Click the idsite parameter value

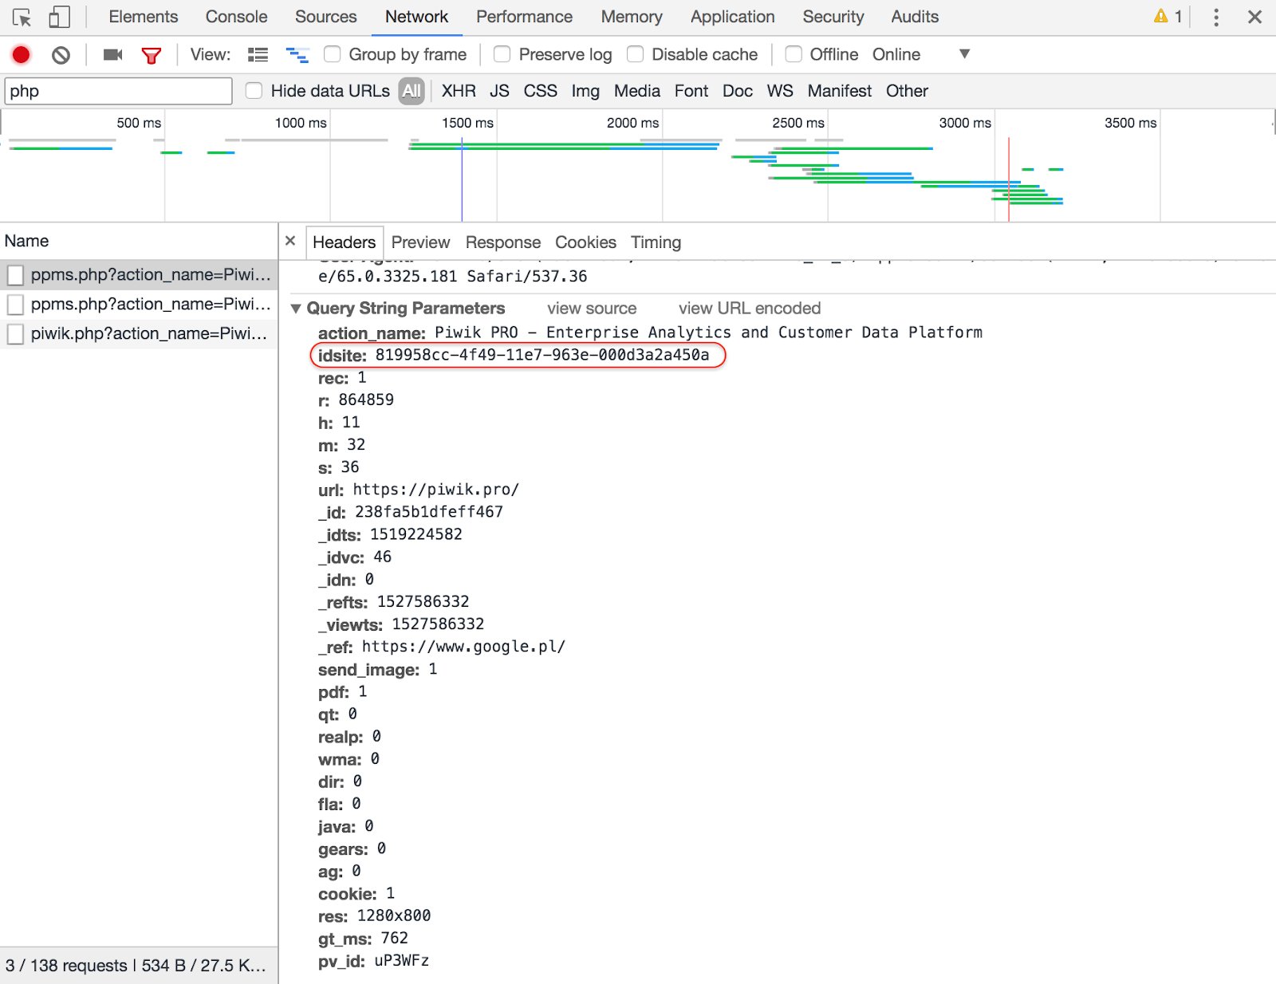[x=542, y=355]
